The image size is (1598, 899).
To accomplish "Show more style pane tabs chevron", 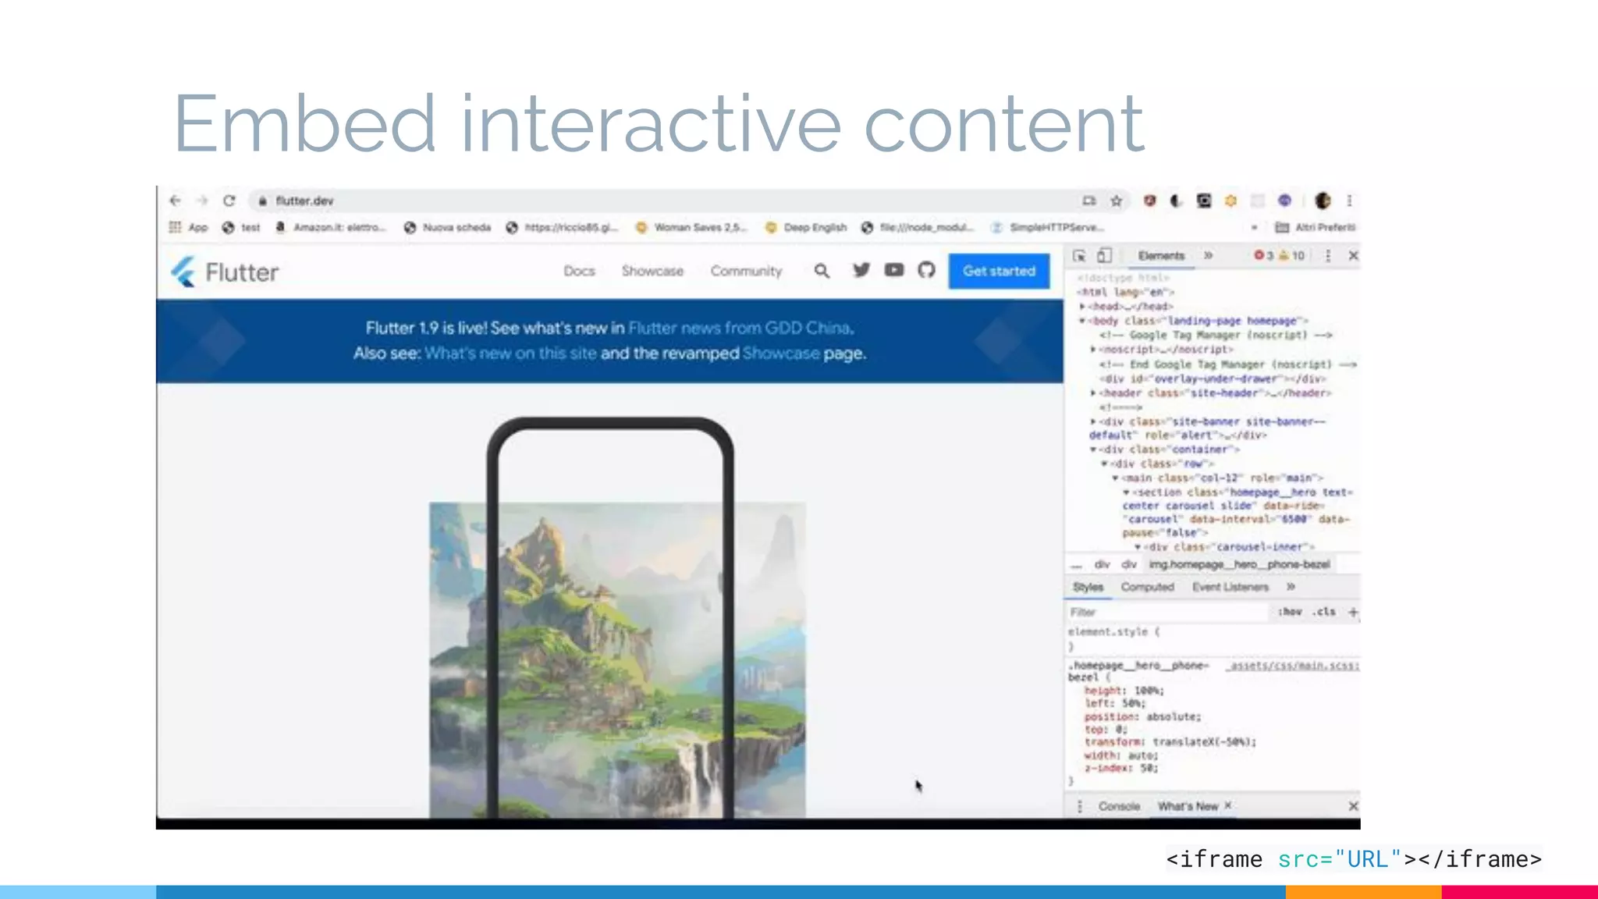I will [1291, 587].
